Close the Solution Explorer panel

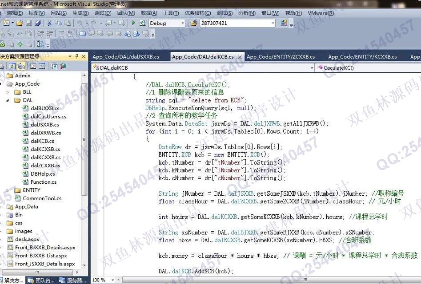click(84, 56)
